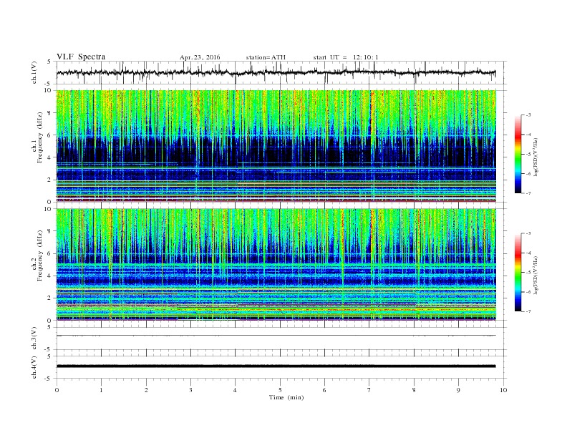The height and width of the screenshot is (438, 567).
Task: Click the ch.1 voltage waveform trace
Action: tap(276, 72)
